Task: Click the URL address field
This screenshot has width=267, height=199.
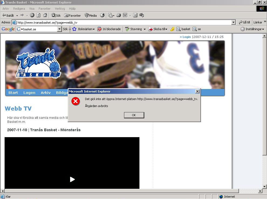Action: coord(124,22)
